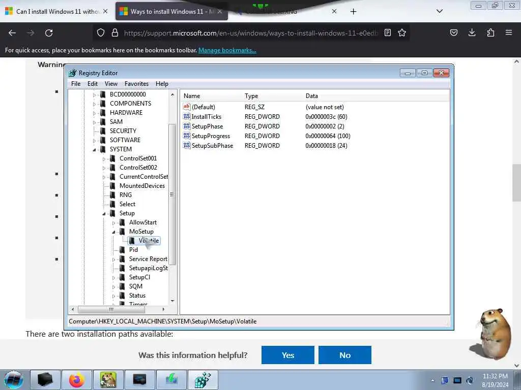Reload the page in Firefox
521x390 pixels.
pos(49,33)
